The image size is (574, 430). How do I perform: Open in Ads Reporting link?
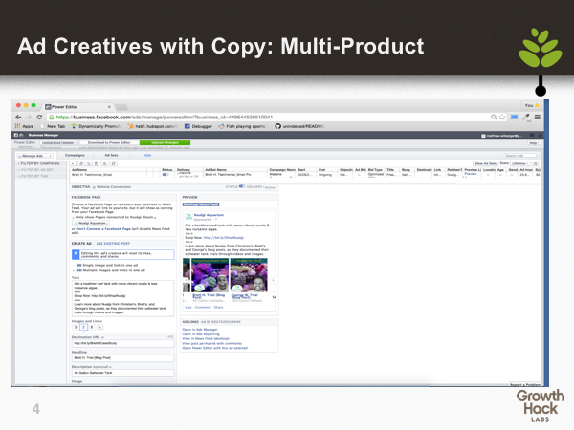[201, 334]
